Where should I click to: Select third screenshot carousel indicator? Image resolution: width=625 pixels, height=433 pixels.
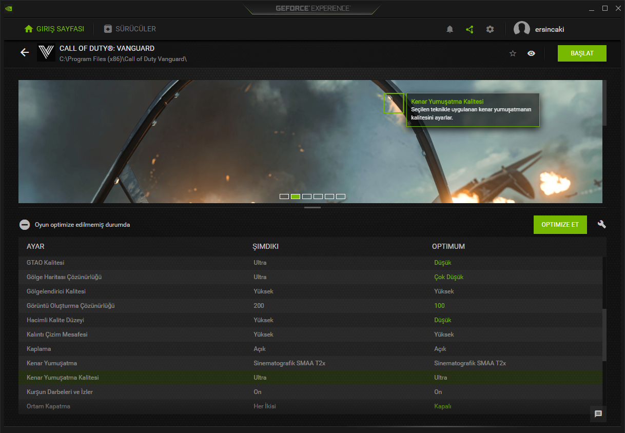(307, 196)
